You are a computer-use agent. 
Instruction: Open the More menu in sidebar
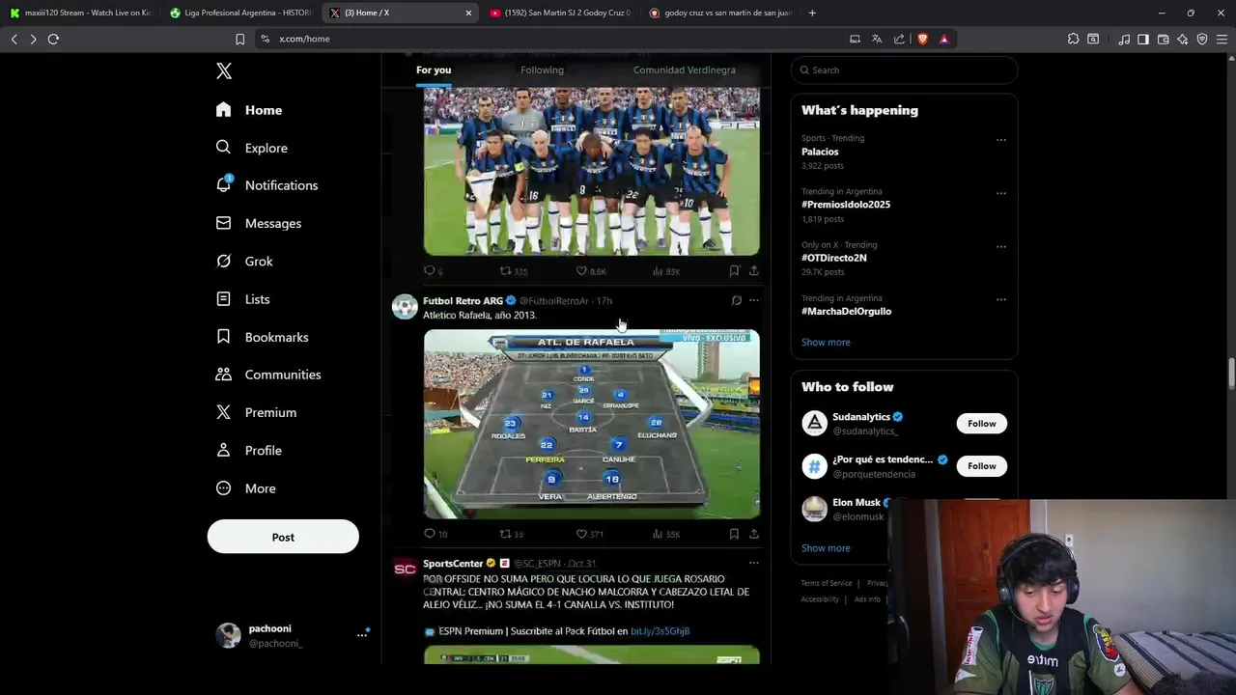tap(245, 488)
